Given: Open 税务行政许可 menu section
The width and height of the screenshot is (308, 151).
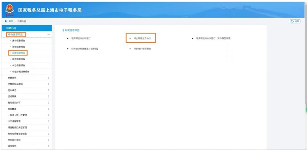Looking at the screenshot, I should point(14,103).
